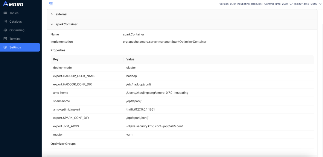
Task: Select the Settings menu item
Action: pos(15,47)
